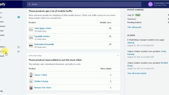
Task: Select the 'Times added' column header
Action: pyautogui.click(x=106, y=69)
